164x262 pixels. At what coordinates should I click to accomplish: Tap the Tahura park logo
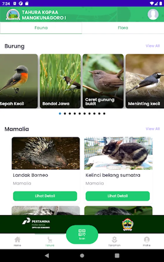[x=13, y=15]
